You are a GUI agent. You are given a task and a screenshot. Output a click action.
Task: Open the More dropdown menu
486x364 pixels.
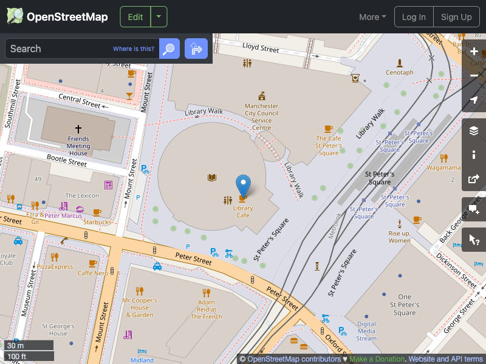(372, 17)
